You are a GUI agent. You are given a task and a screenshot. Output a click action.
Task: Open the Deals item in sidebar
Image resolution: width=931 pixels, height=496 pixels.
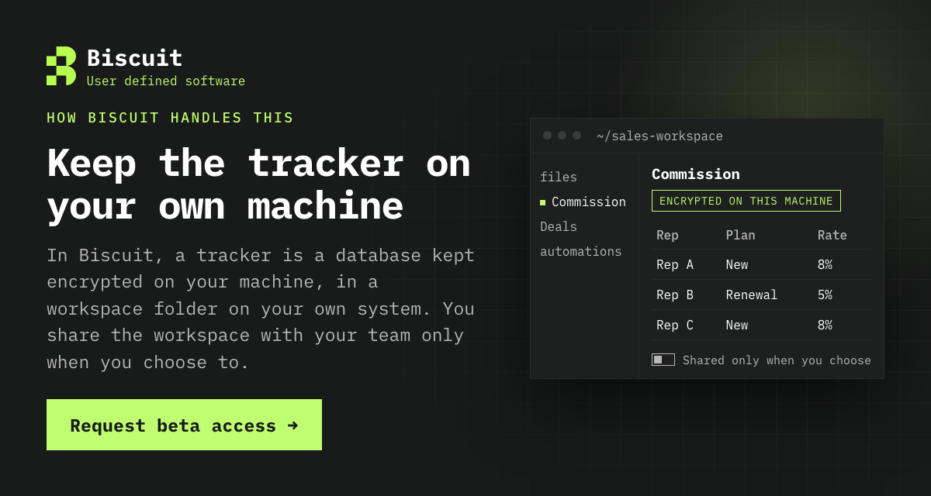pos(559,226)
